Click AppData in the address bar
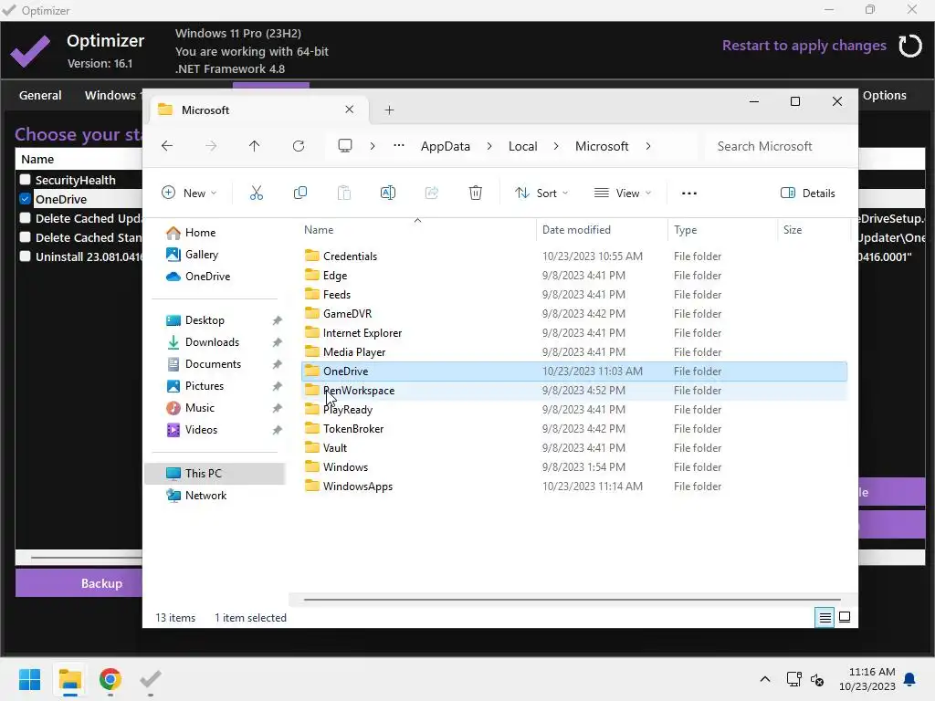935x701 pixels. coord(446,146)
